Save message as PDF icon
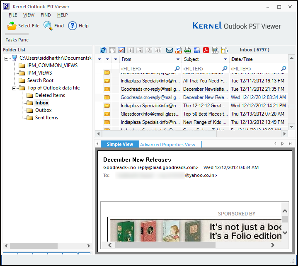The image size is (298, 266). (x=206, y=50)
